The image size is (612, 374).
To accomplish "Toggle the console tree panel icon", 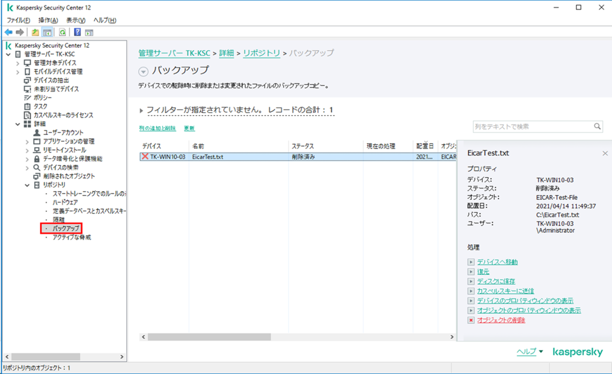I will point(46,32).
